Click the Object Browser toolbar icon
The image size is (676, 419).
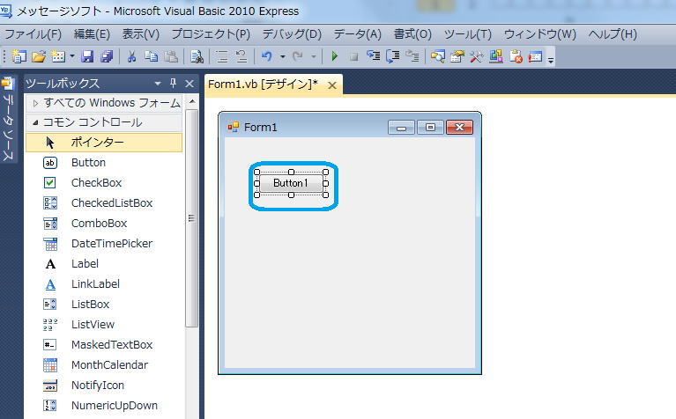click(x=496, y=56)
